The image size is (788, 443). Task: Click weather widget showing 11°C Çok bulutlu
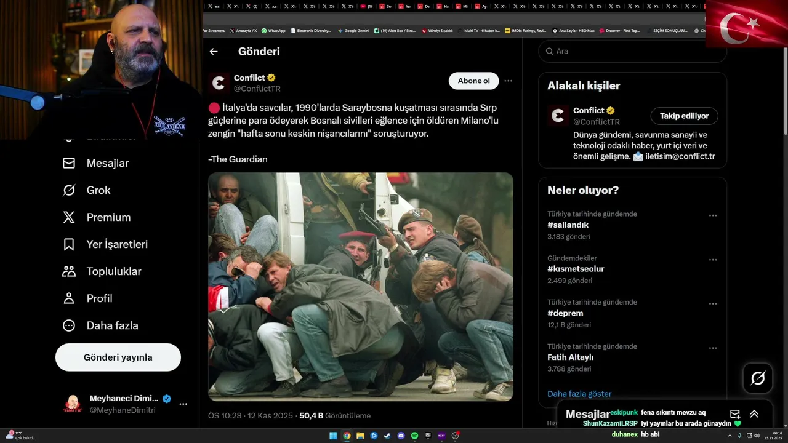pyautogui.click(x=20, y=436)
